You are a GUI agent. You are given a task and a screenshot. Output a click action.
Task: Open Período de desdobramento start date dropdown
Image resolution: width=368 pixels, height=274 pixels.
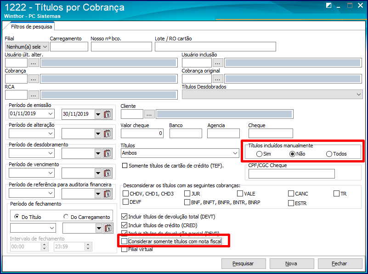point(51,153)
